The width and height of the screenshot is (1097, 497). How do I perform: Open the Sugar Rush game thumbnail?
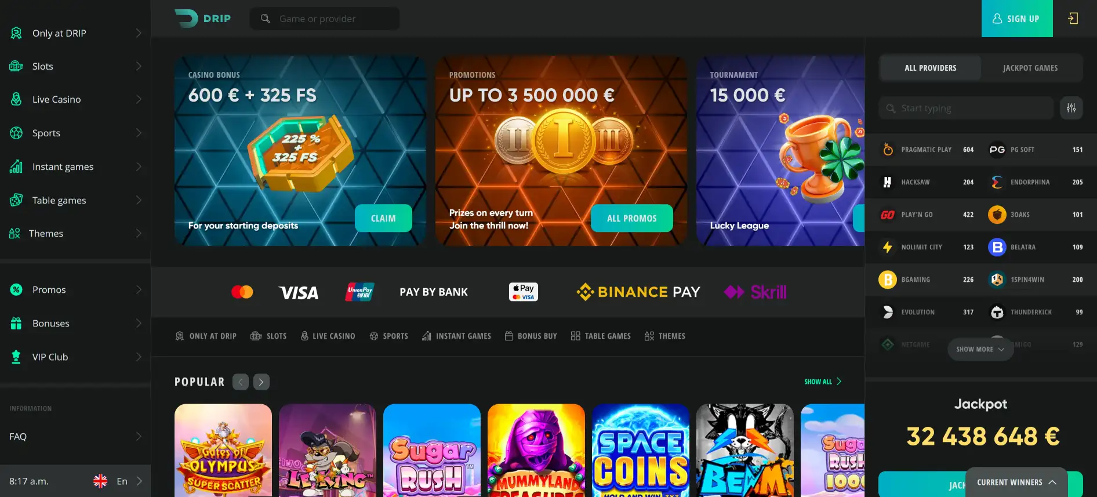pyautogui.click(x=432, y=451)
